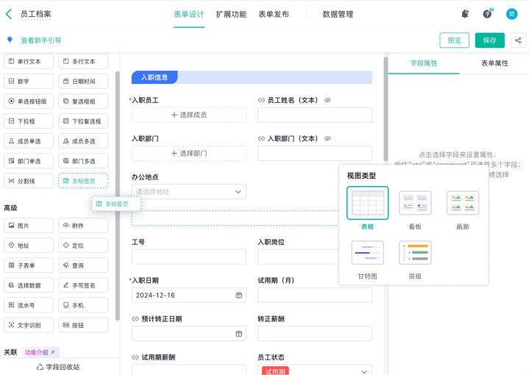Open the notification bell icon

464,14
